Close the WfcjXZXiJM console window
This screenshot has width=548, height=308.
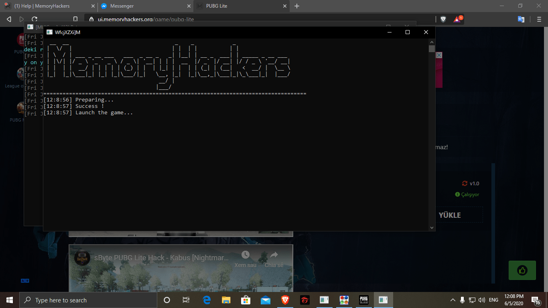point(426,32)
